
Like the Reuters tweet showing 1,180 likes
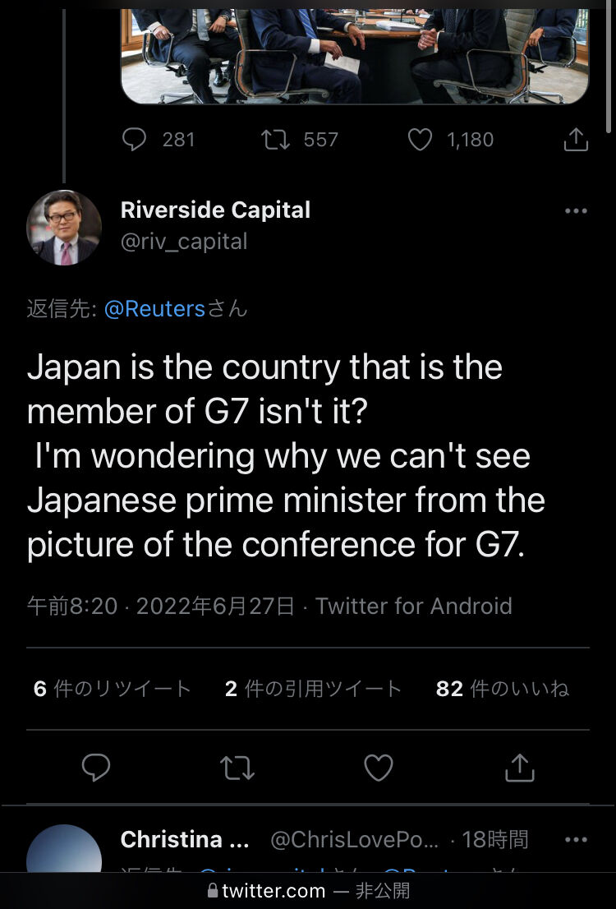(421, 140)
